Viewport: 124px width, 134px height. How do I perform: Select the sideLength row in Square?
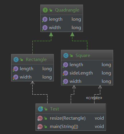coord(87,73)
